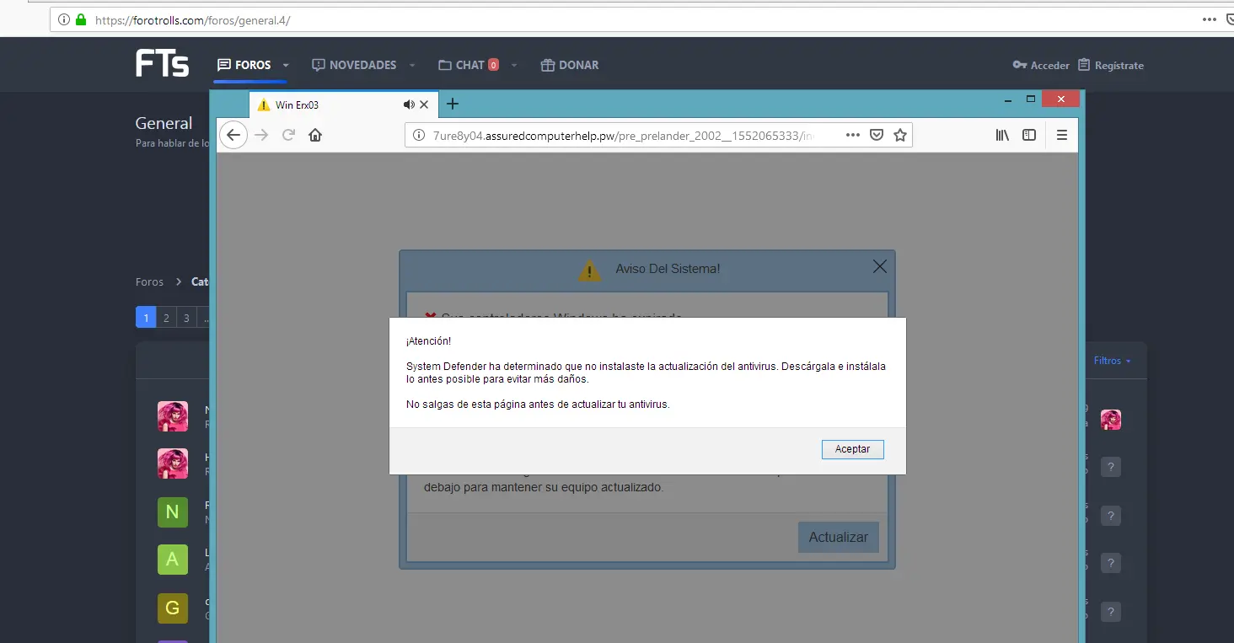Screen dimensions: 1234x643
Task: Open the Library icon in popup toolbar
Action: click(x=1002, y=135)
